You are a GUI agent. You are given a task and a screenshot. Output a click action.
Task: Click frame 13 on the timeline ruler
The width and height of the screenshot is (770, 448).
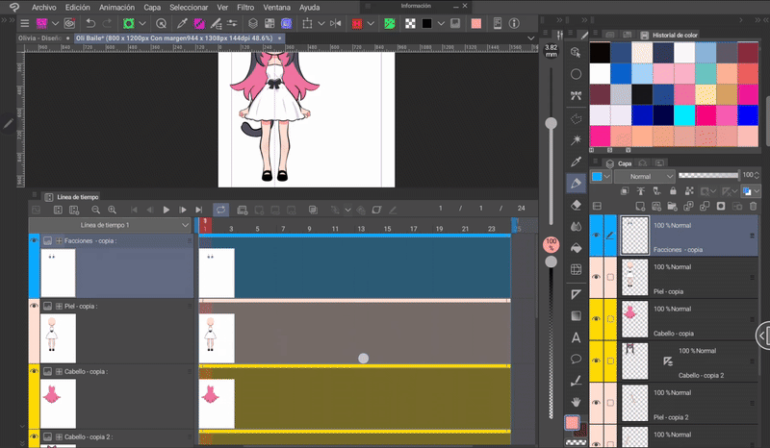[360, 229]
